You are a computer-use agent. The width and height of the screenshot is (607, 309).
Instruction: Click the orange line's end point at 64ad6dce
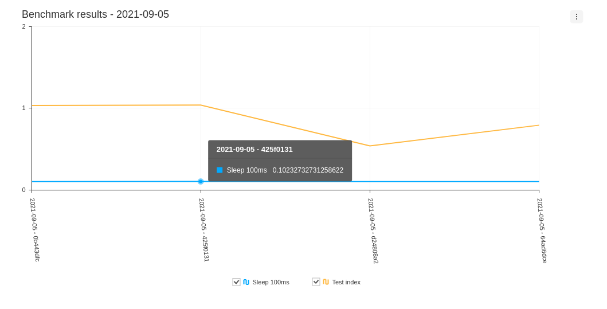(x=538, y=125)
